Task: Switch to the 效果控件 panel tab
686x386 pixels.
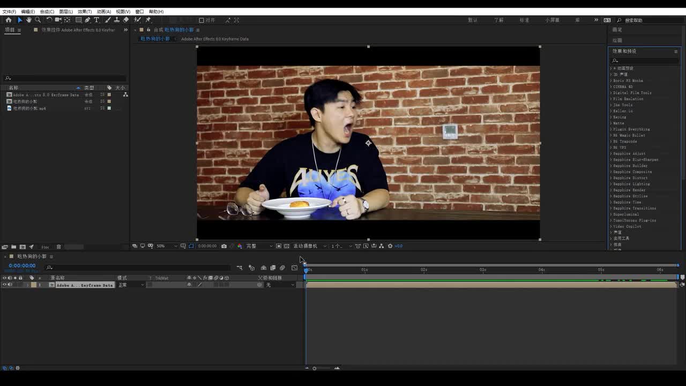Action: click(x=78, y=30)
